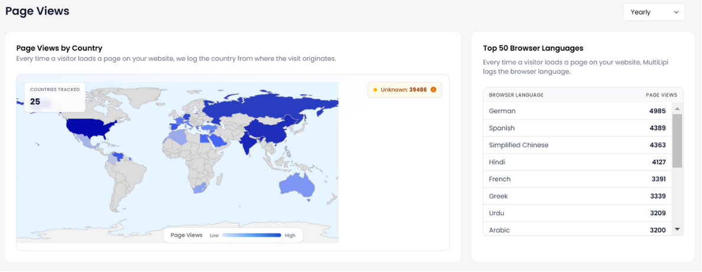Select the Urdu row

coord(578,213)
